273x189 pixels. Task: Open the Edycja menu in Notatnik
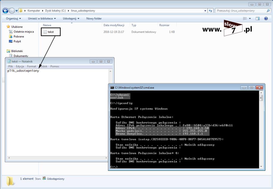(20, 66)
